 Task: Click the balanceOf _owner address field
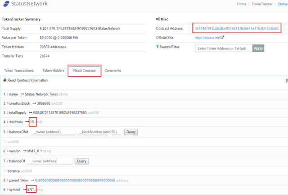pyautogui.click(x=50, y=161)
